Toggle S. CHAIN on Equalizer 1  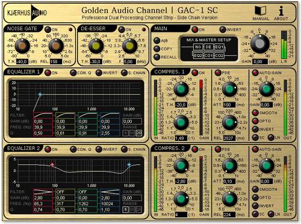[x=125, y=73]
